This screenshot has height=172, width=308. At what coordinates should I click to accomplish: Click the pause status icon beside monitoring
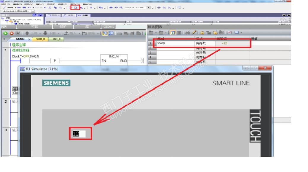[x=111, y=33]
